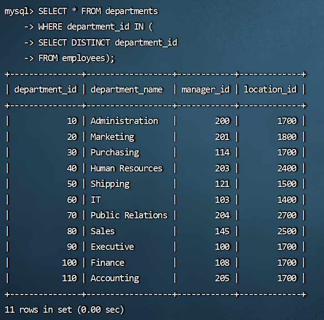Click department_id 110 in the Accounting row
324x320 pixels.
69,278
